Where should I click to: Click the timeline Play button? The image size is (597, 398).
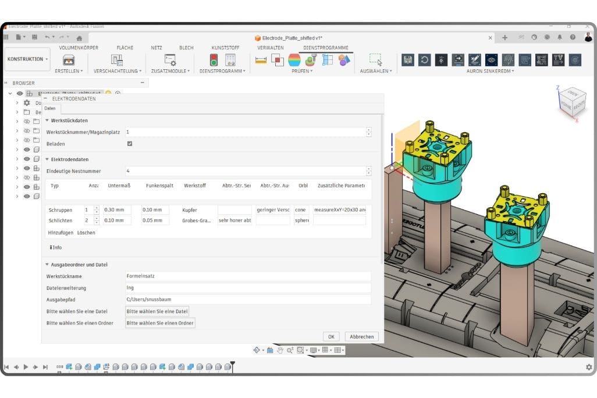[x=26, y=367]
